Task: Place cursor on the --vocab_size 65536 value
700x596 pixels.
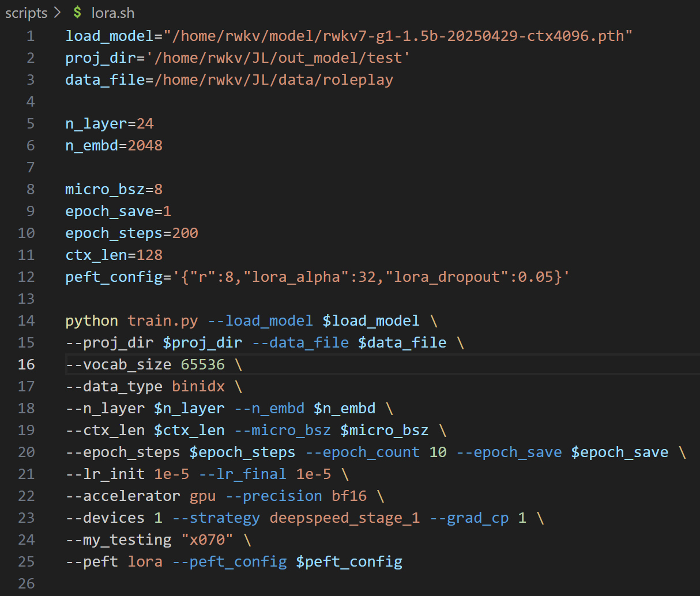Action: 202,364
